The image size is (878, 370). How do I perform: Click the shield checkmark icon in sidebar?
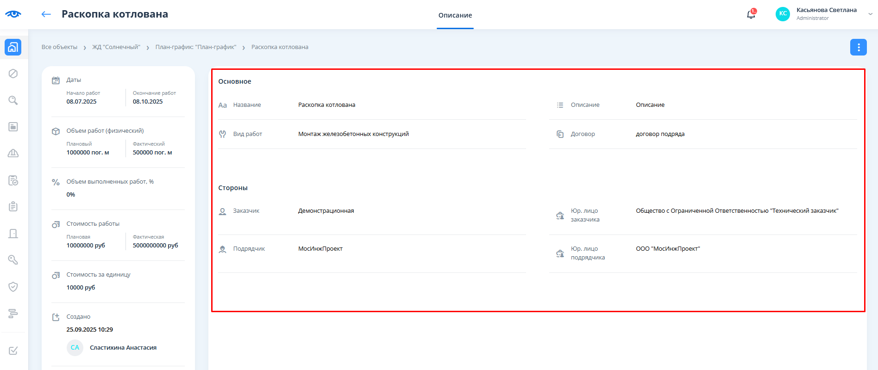(x=13, y=287)
